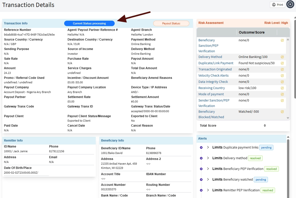This screenshot has width=296, height=198.
Task: Close the Transaction Details dialog
Action: click(x=290, y=4)
